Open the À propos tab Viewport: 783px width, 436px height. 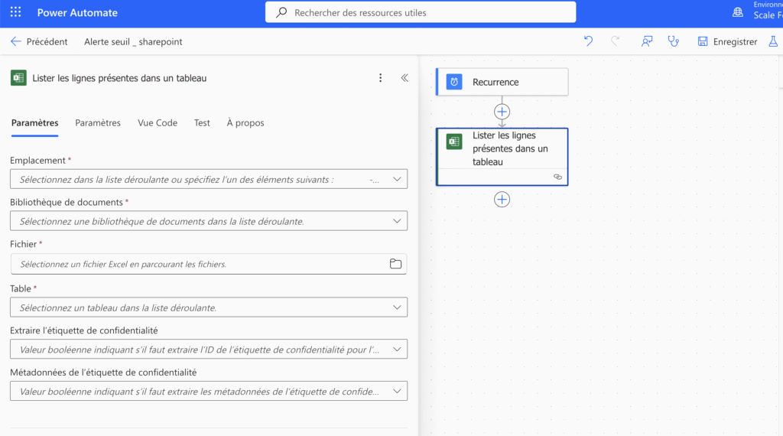point(245,123)
